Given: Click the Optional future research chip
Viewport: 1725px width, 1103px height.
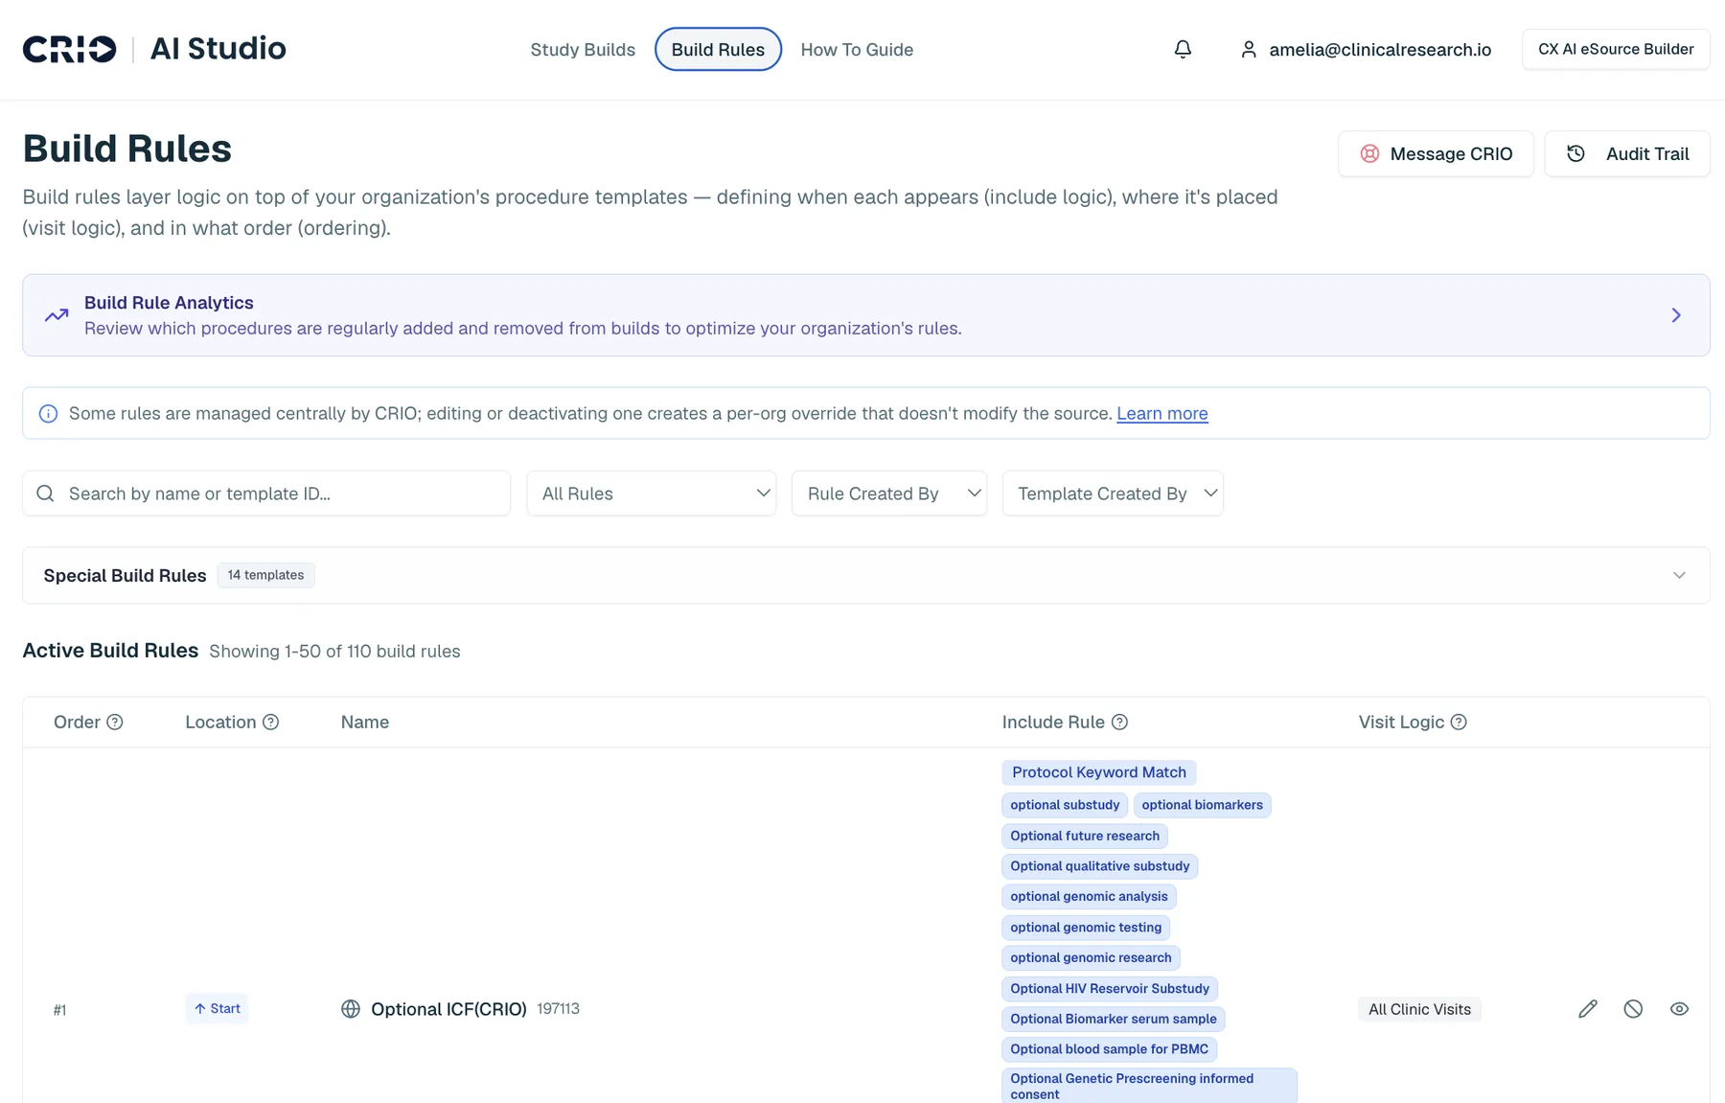Looking at the screenshot, I should (1085, 836).
